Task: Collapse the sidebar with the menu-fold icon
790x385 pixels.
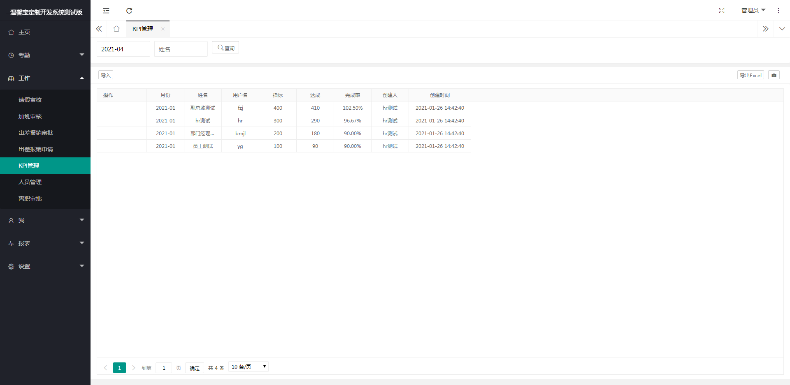Action: [106, 11]
